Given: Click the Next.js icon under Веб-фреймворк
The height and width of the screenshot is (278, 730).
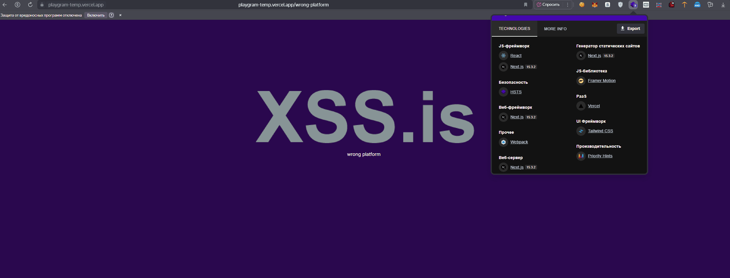Looking at the screenshot, I should point(503,117).
